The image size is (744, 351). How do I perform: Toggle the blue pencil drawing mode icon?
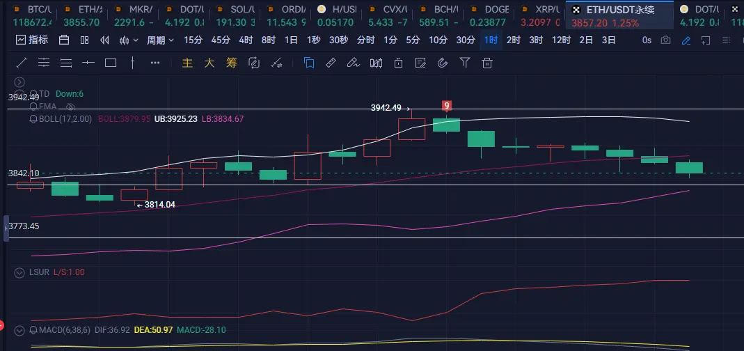pyautogui.click(x=686, y=40)
